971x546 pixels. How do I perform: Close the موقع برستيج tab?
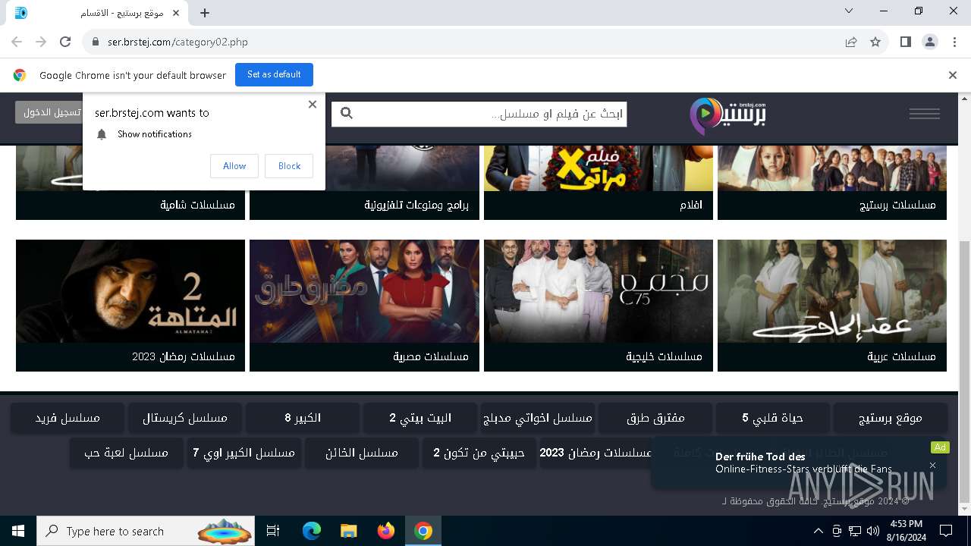[x=177, y=13]
